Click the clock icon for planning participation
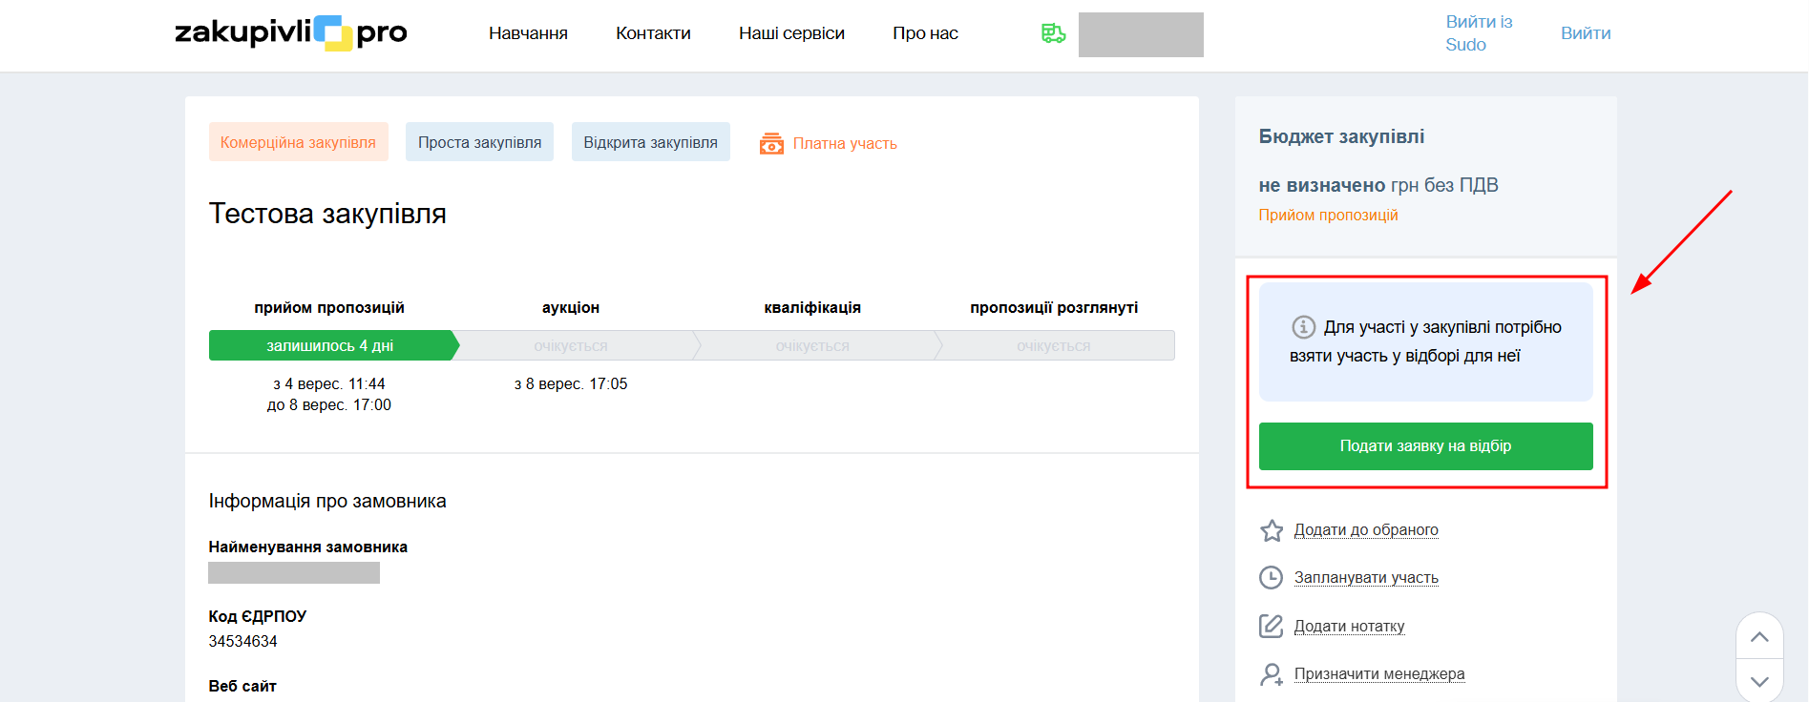The image size is (1809, 702). click(1272, 578)
